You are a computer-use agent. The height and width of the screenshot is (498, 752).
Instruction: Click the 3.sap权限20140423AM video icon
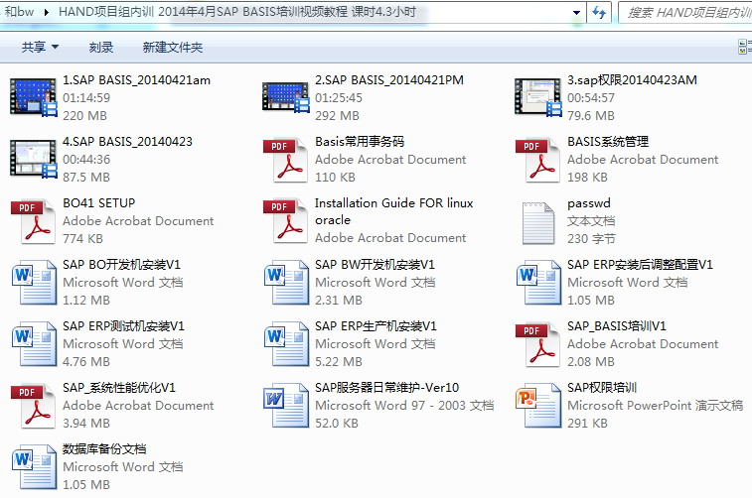coord(538,97)
